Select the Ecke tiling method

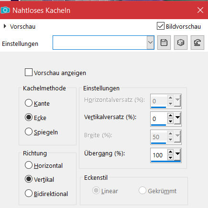pos(29,118)
